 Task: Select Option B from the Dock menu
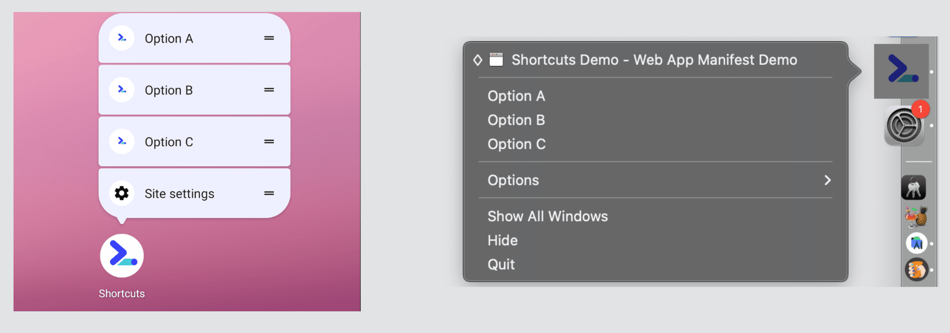[x=516, y=120]
